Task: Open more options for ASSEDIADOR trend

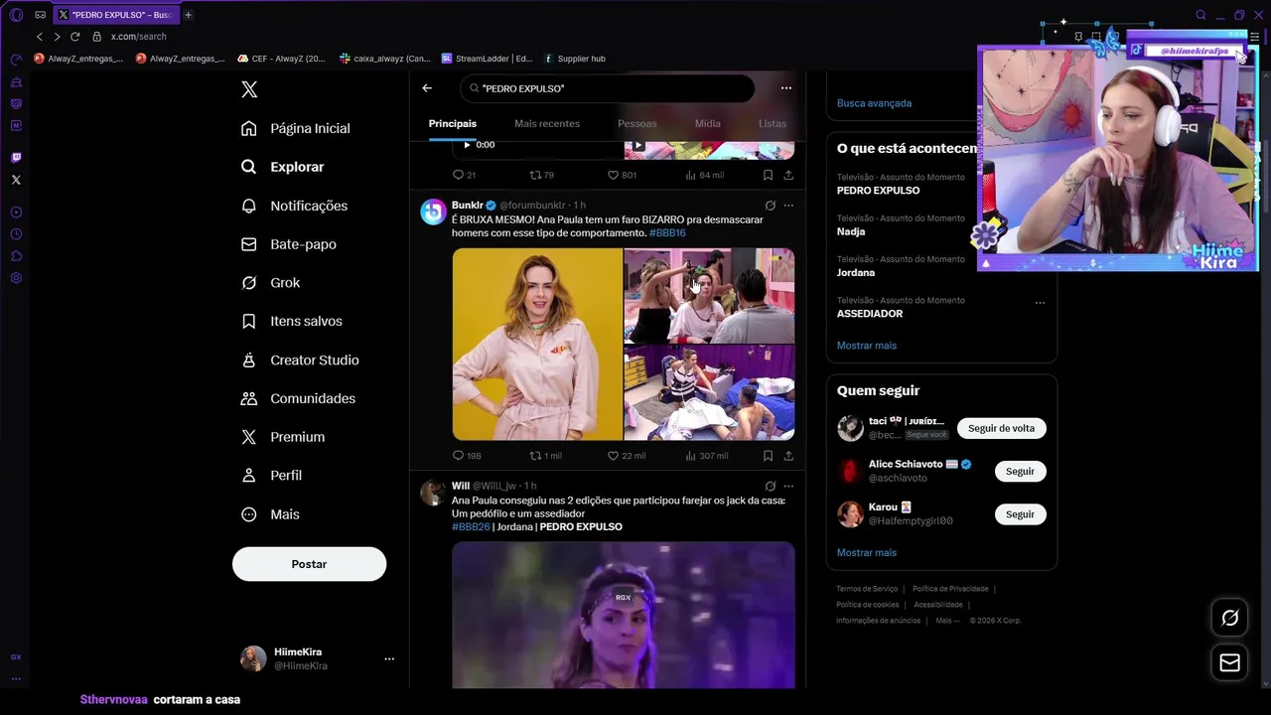Action: (x=1040, y=302)
